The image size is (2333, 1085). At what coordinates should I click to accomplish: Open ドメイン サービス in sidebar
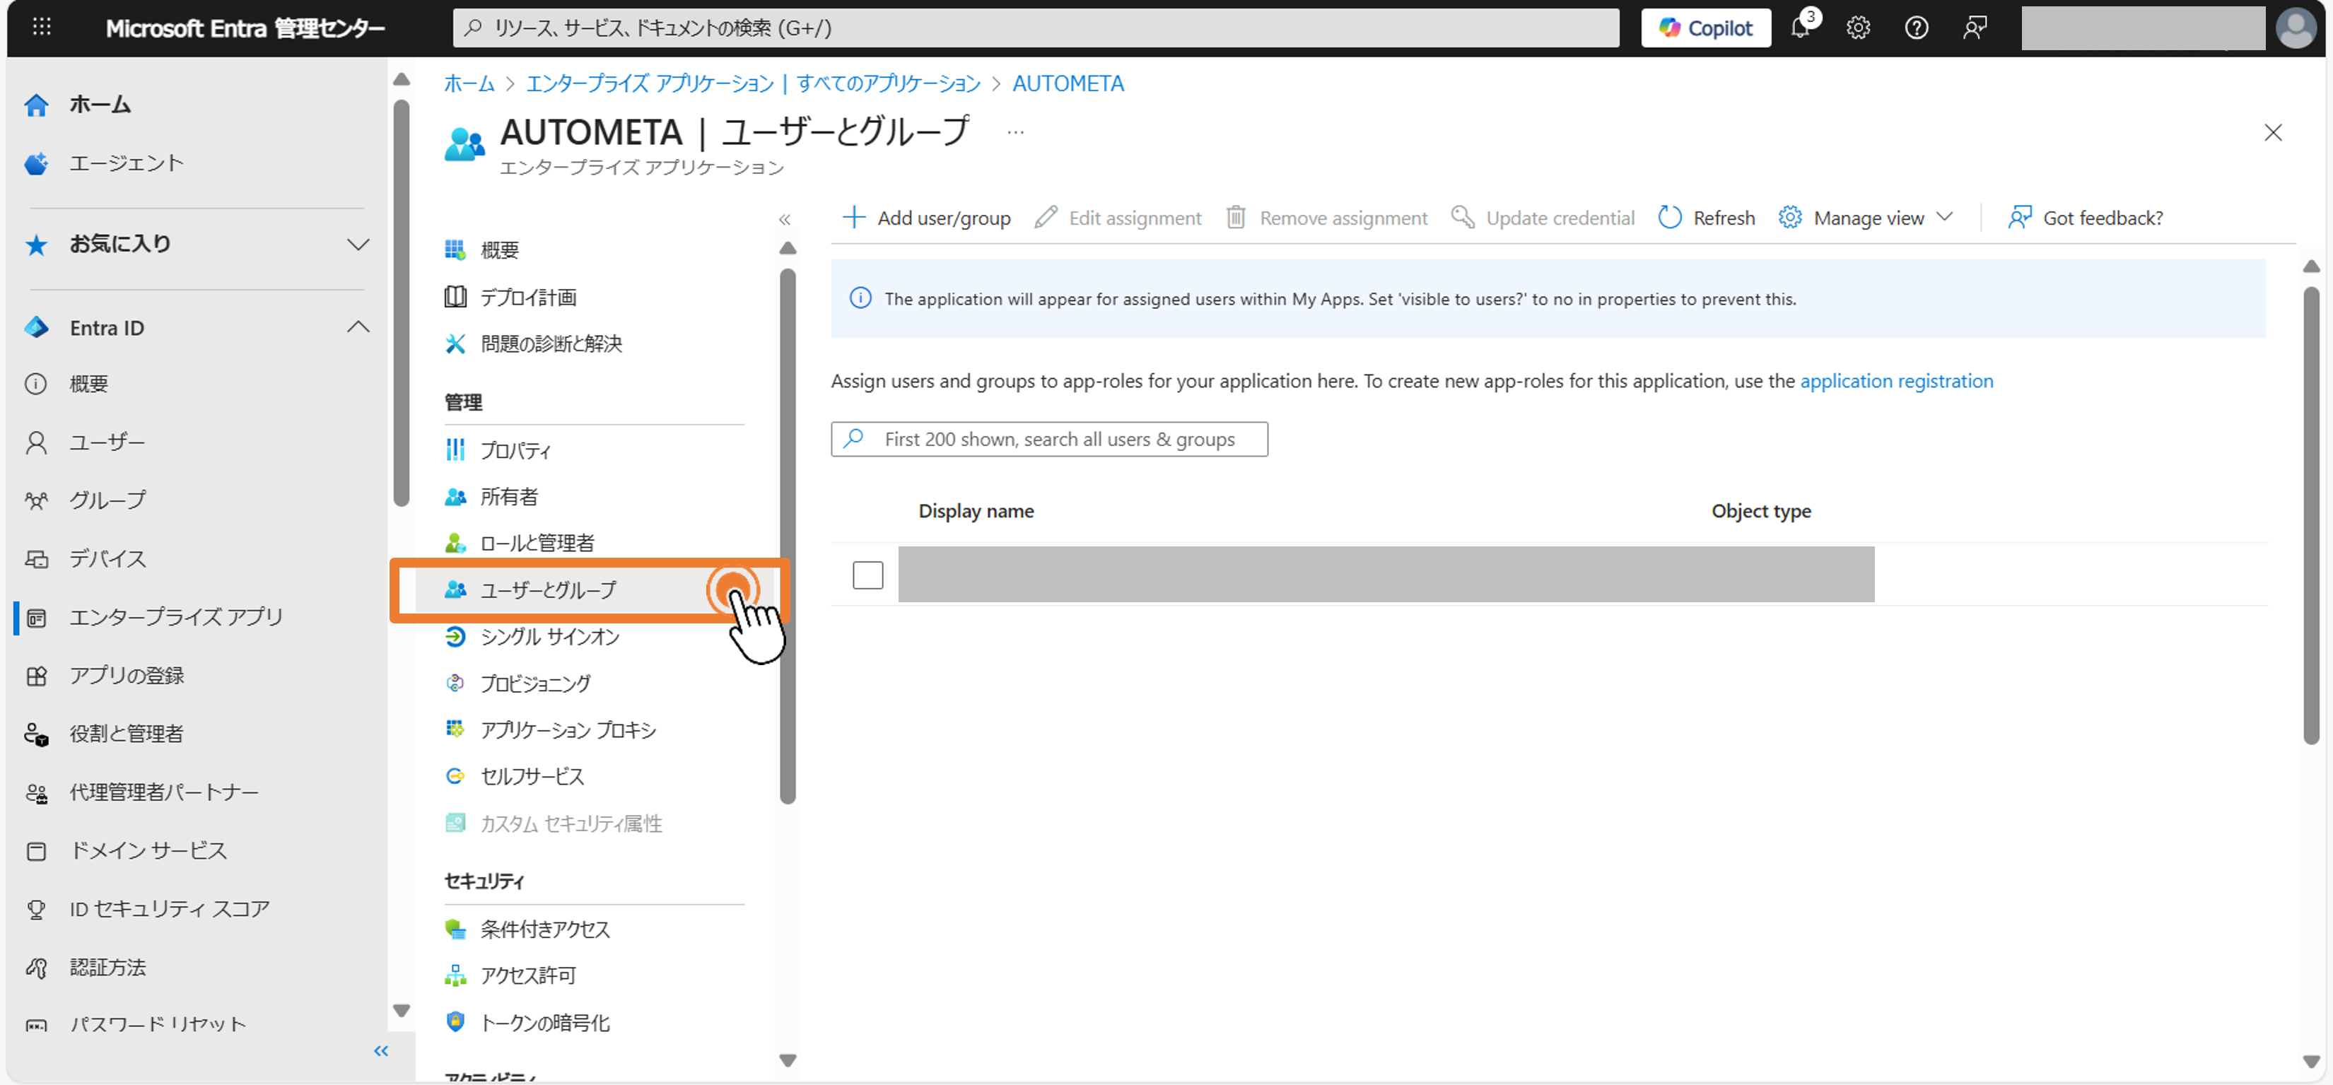point(148,850)
